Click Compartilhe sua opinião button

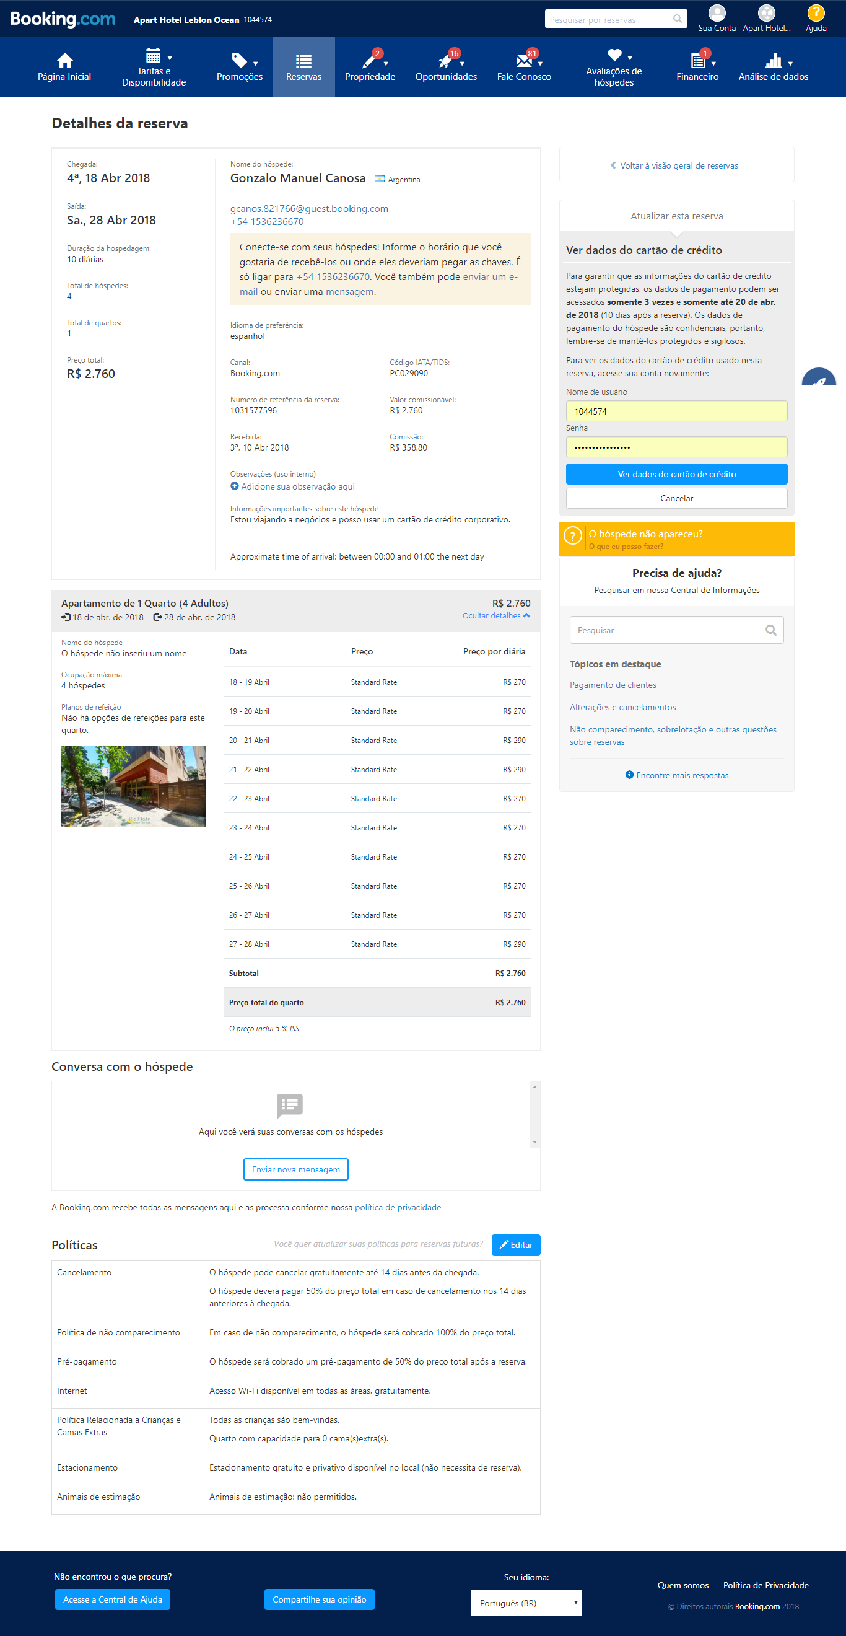coord(319,1599)
